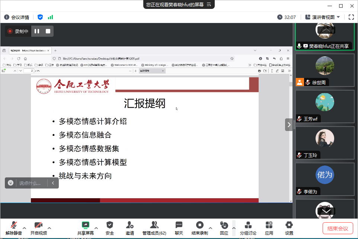
Task: Expand audio options arrow beside 解除静音
Action: pyautogui.click(x=25, y=228)
